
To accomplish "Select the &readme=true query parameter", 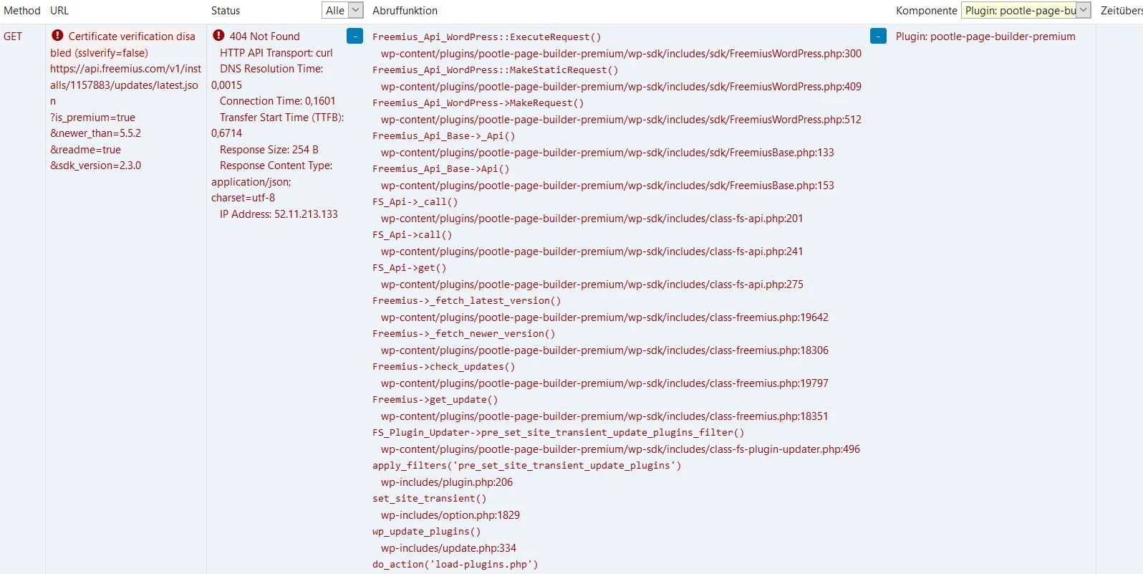I will coord(85,150).
